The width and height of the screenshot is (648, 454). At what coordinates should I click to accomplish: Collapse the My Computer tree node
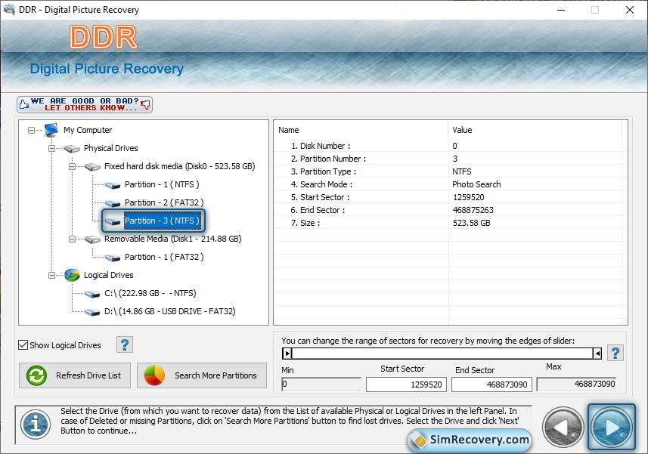[x=32, y=131]
